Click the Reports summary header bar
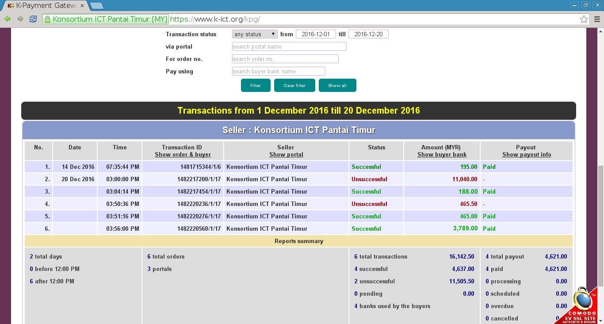Image resolution: width=604 pixels, height=324 pixels. 298,241
